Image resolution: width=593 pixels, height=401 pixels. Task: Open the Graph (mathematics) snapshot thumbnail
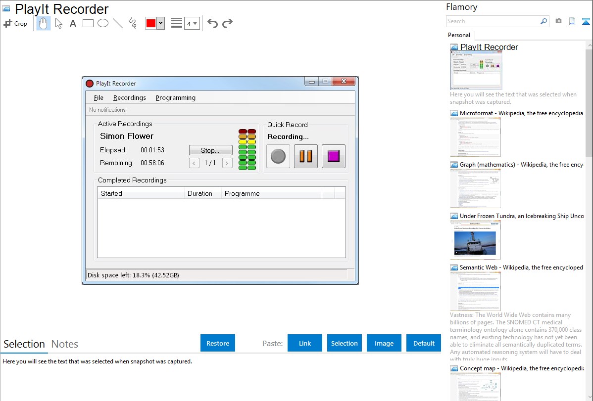[x=475, y=188]
